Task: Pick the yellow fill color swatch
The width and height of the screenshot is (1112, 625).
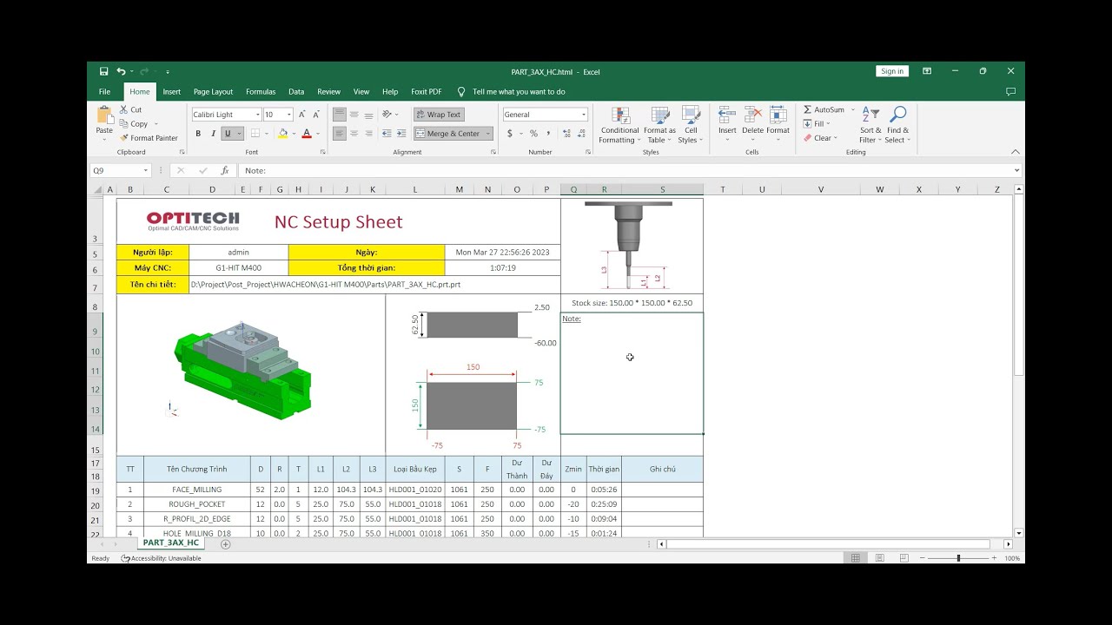Action: tap(282, 134)
